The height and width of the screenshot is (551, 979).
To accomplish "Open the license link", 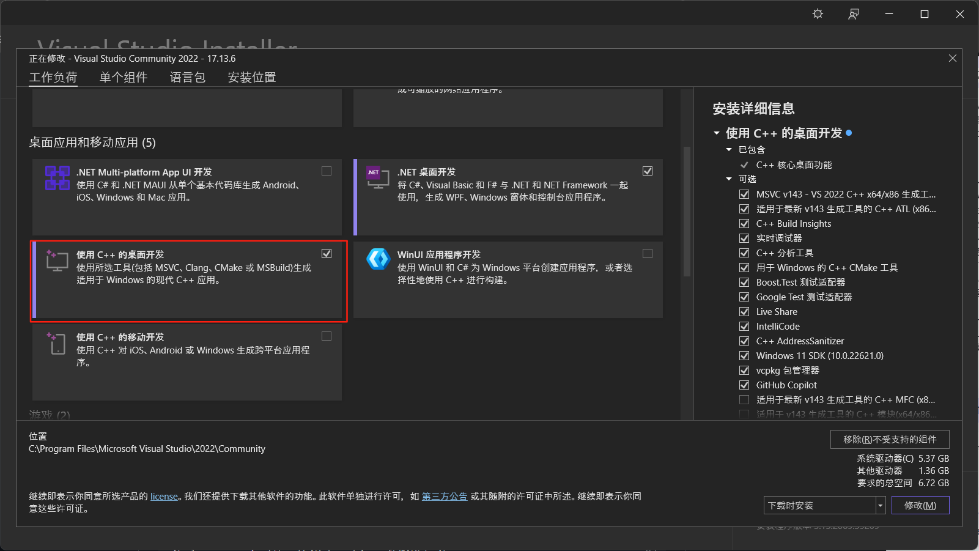I will click(x=164, y=497).
